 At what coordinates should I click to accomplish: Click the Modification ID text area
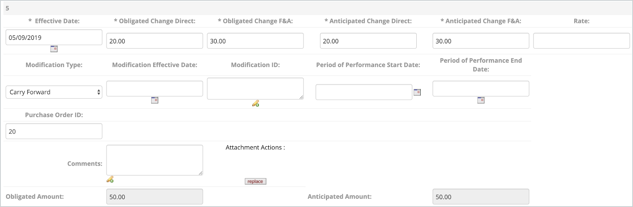point(255,88)
